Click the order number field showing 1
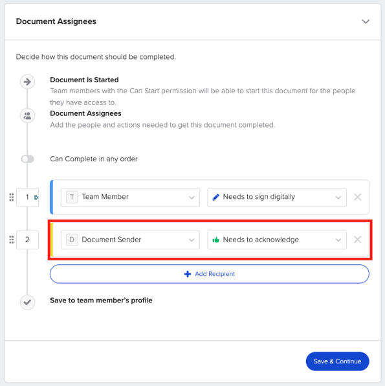 tap(27, 197)
